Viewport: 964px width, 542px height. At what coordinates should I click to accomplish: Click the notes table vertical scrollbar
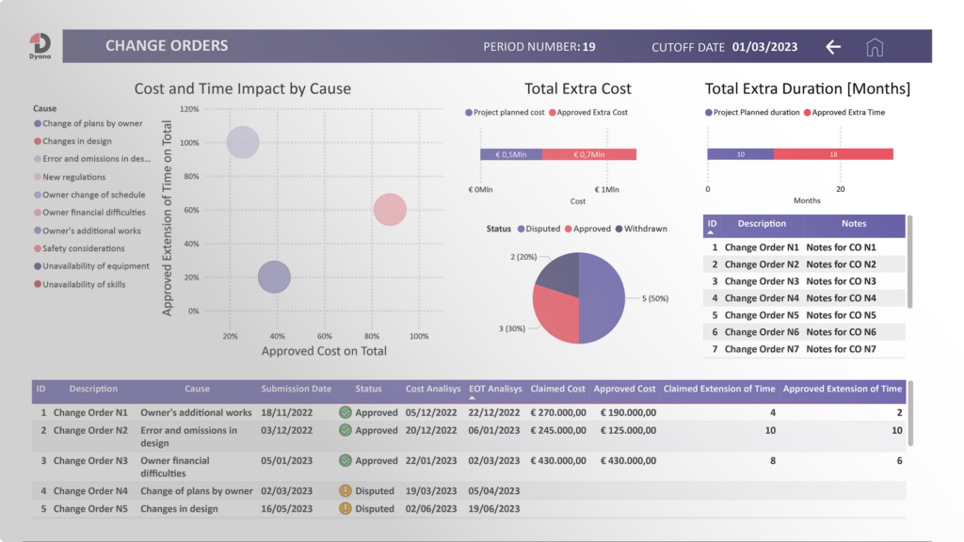click(x=909, y=262)
